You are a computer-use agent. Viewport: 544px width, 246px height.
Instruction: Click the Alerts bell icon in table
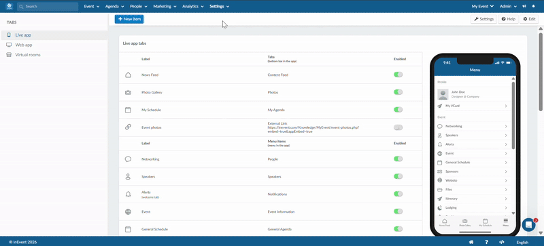pyautogui.click(x=128, y=194)
